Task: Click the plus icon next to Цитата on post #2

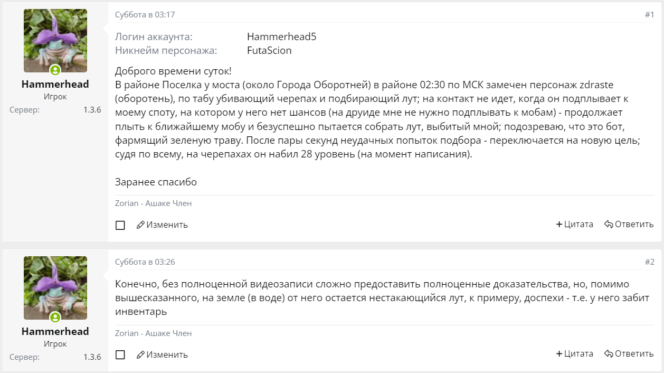Action: pyautogui.click(x=559, y=353)
